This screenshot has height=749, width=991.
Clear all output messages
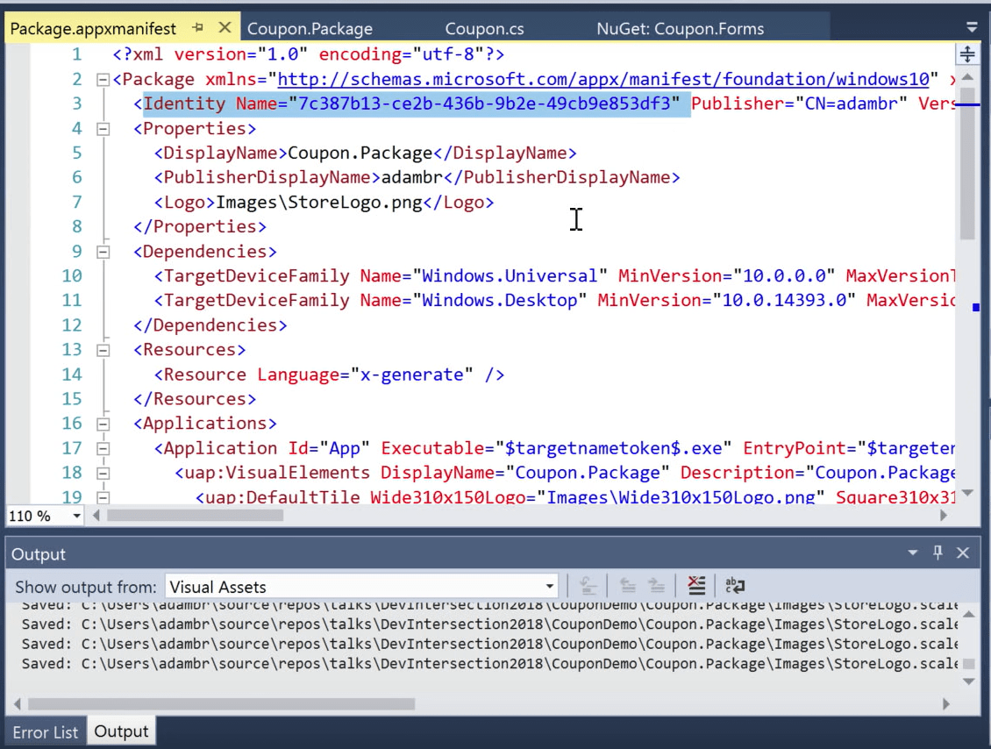click(695, 585)
